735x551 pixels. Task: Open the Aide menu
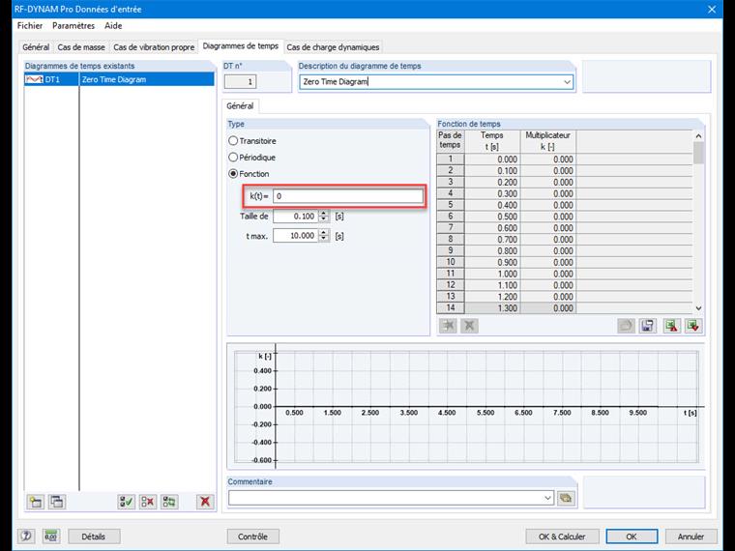[113, 26]
